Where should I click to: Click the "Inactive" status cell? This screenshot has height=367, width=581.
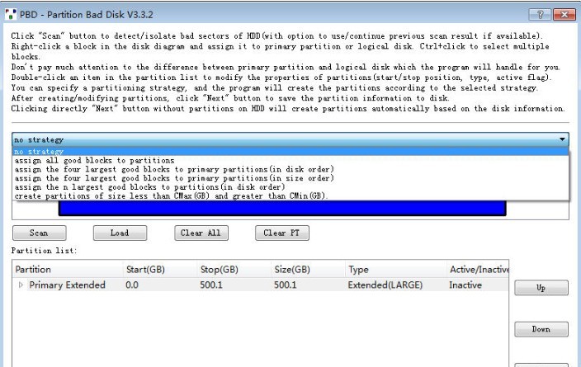pos(465,285)
